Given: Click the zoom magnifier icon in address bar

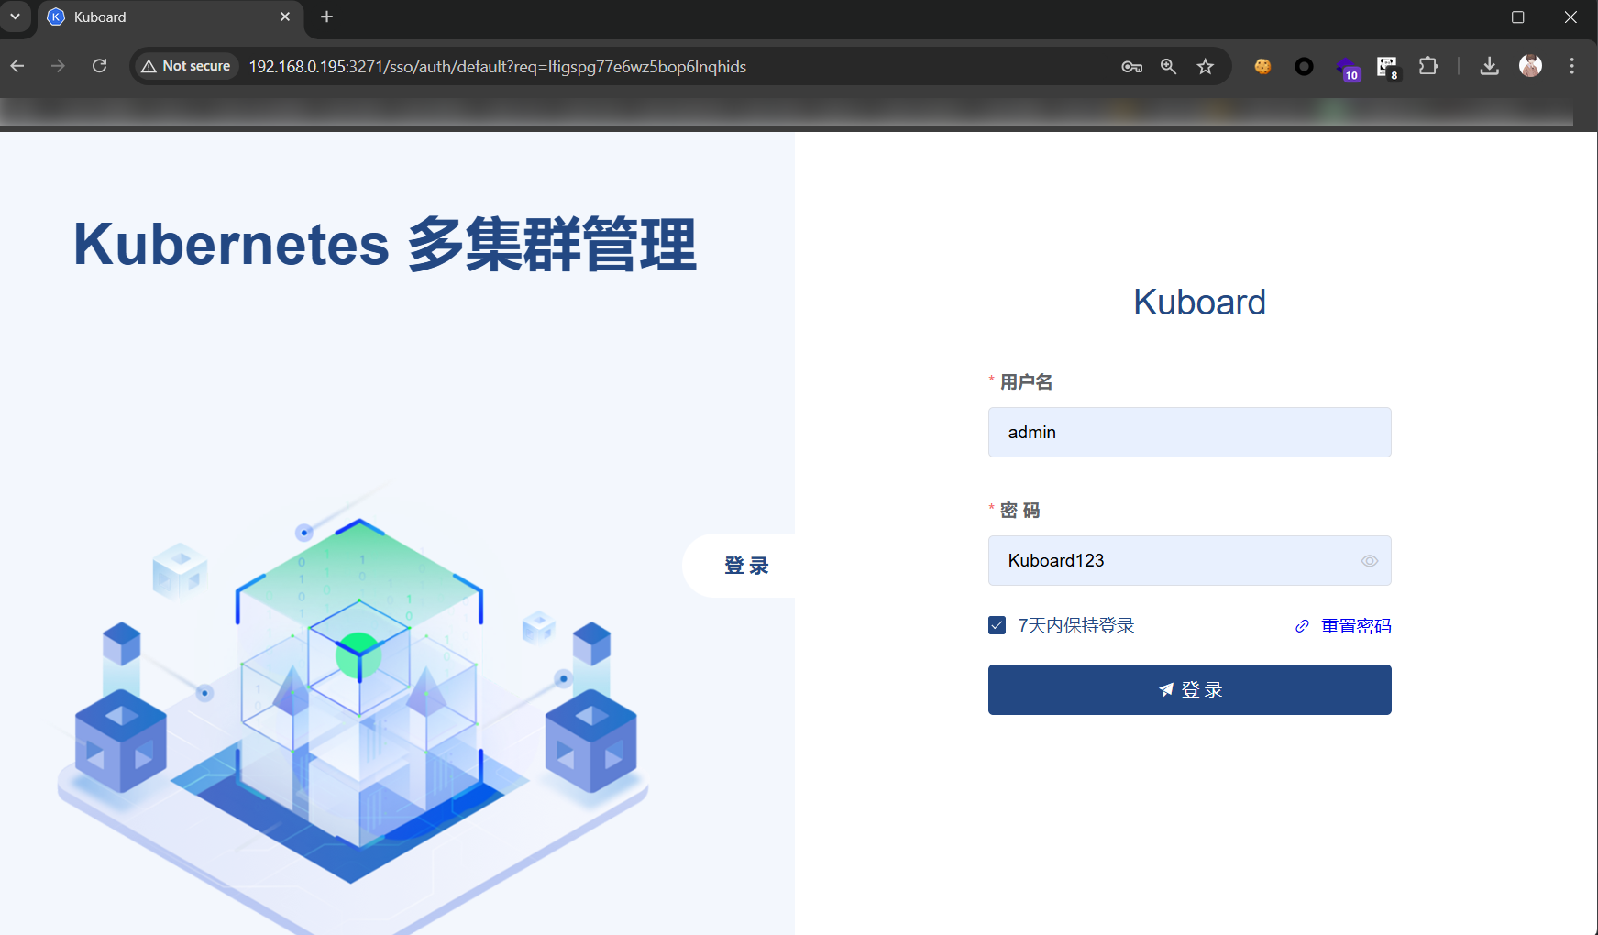Looking at the screenshot, I should click(x=1168, y=67).
